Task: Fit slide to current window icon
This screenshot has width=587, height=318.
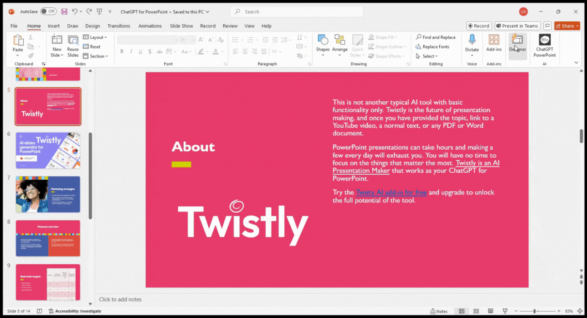Action: [x=580, y=311]
